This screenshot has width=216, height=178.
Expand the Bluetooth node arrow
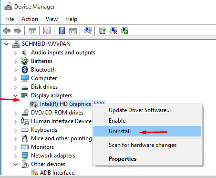tap(15, 70)
